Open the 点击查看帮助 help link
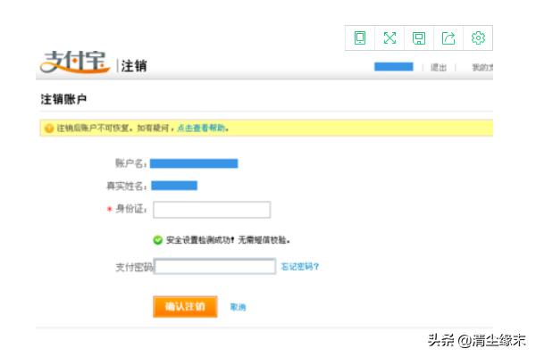536x357 pixels. (x=201, y=129)
